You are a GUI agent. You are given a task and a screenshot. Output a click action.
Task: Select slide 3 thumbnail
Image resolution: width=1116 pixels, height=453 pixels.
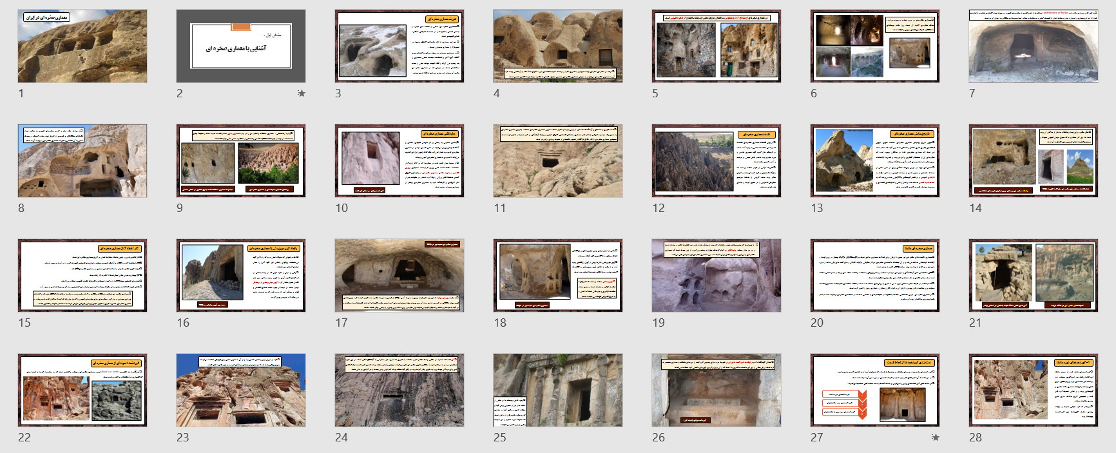click(x=399, y=46)
